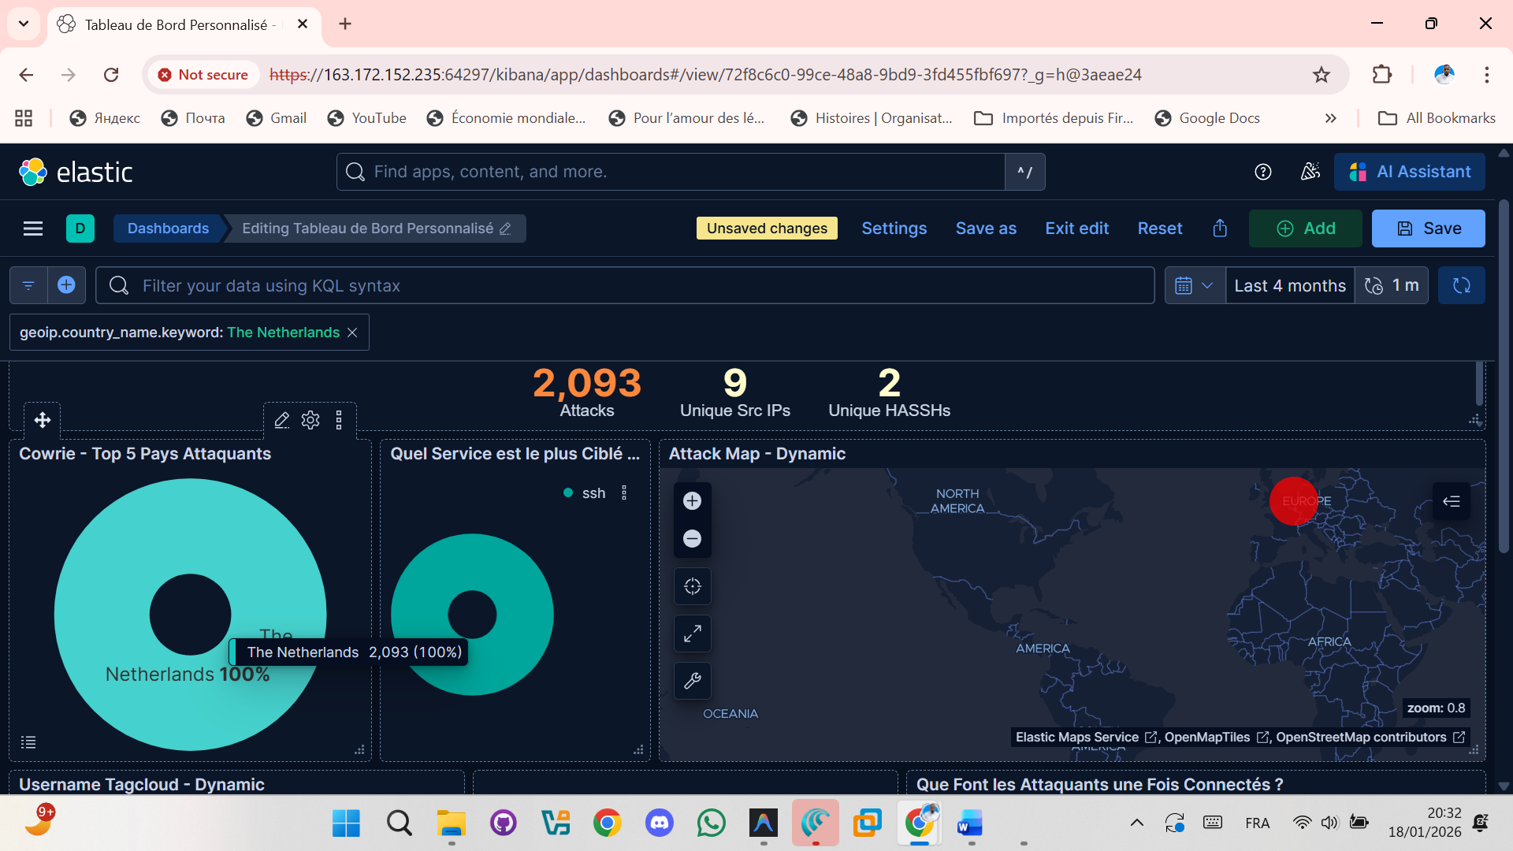
Task: Select the Settings menu item
Action: pos(894,229)
